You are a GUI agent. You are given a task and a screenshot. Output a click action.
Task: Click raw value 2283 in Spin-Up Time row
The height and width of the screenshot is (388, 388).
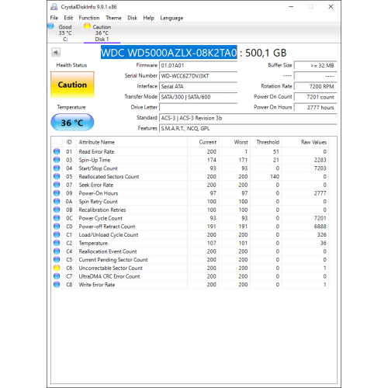pos(320,160)
